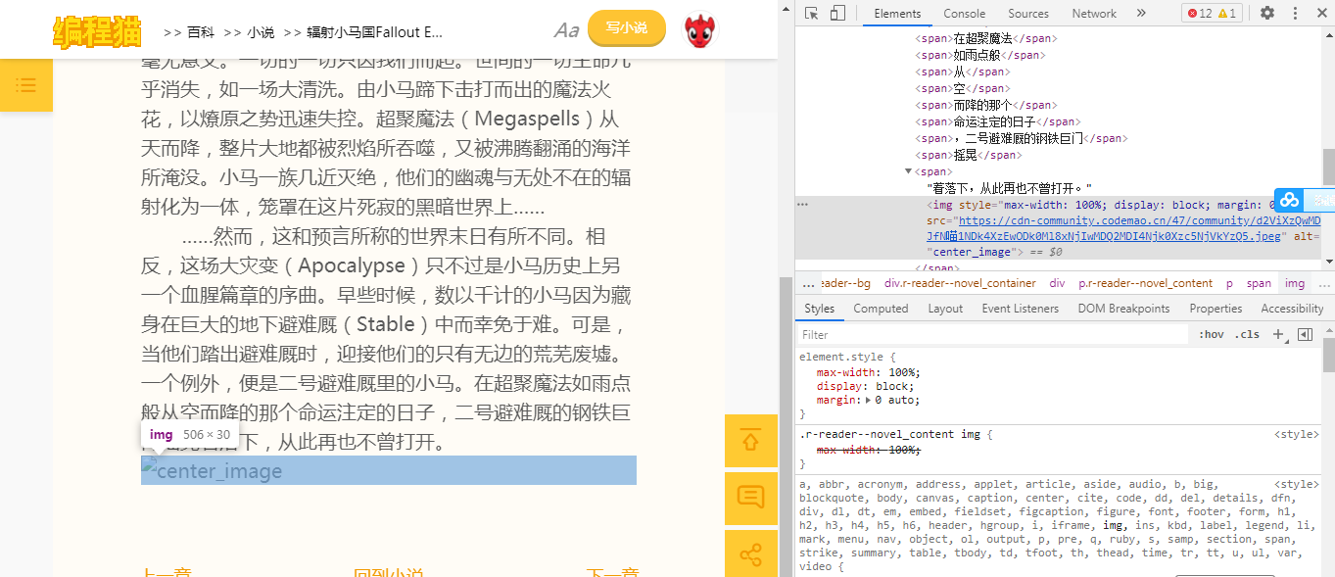1335x577 pixels.
Task: Open the Aa font settings icon
Action: 566,30
